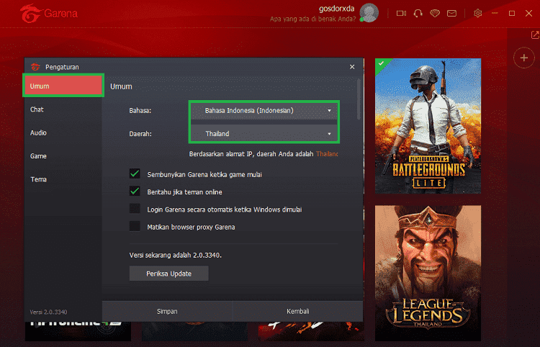Open the League of Legends Thailand card
The width and height of the screenshot is (540, 347).
(428, 274)
